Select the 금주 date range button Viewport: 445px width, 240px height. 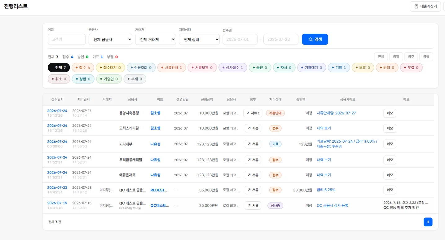(411, 57)
